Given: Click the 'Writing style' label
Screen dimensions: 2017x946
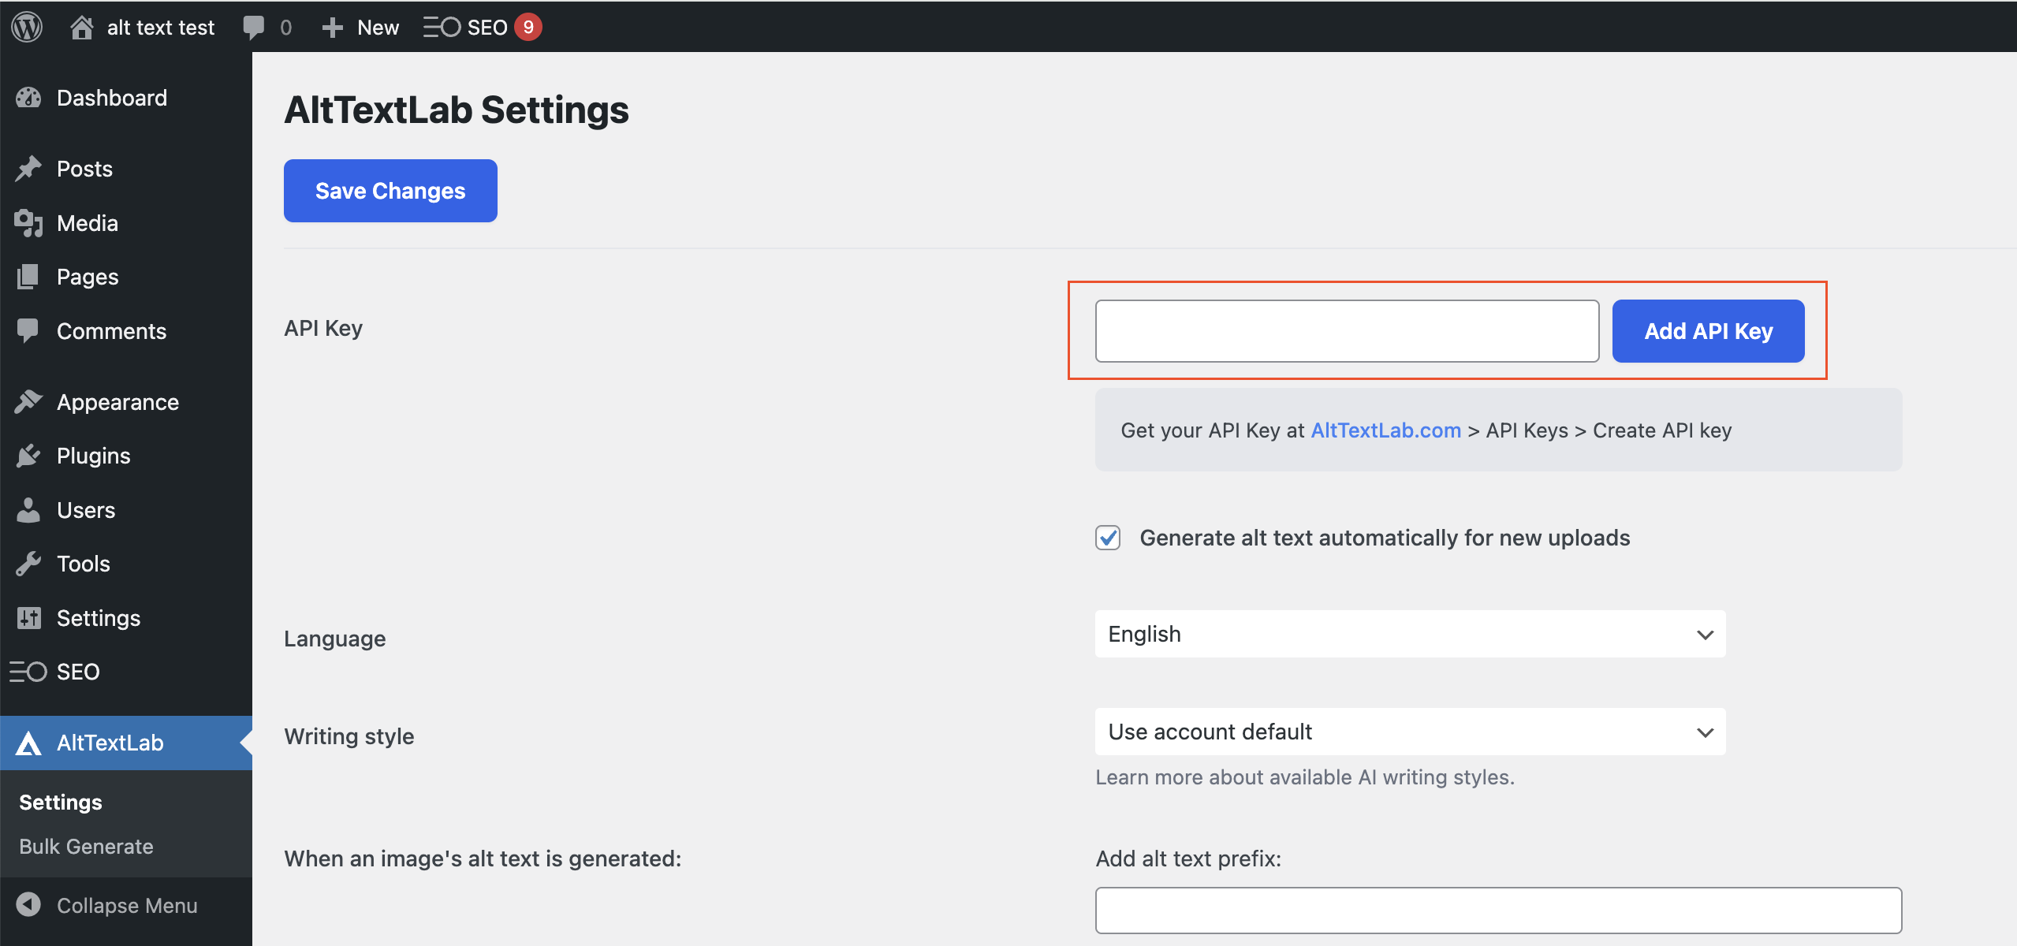Looking at the screenshot, I should point(349,736).
